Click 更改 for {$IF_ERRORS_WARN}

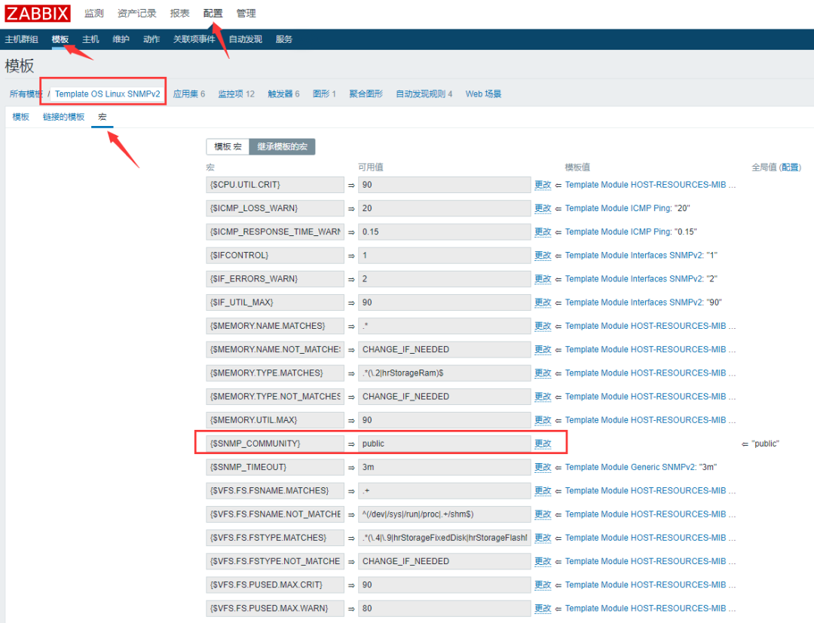pyautogui.click(x=543, y=279)
